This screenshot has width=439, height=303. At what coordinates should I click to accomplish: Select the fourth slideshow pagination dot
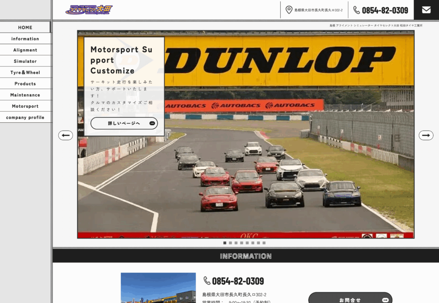tap(241, 243)
